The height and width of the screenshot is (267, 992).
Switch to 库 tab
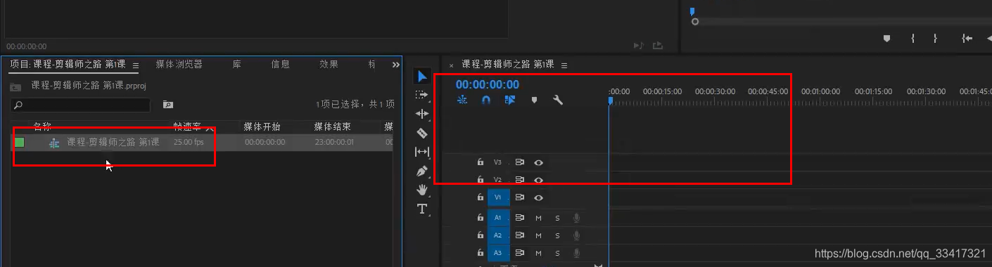(236, 64)
